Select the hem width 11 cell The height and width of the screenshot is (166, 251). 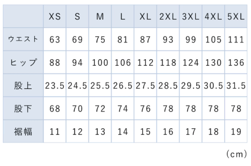coord(55,132)
